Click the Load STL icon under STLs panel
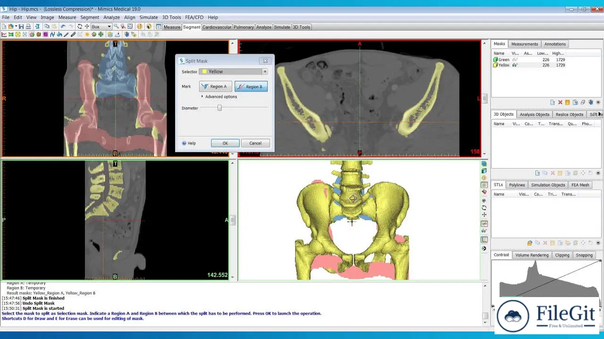The width and height of the screenshot is (604, 339). click(x=530, y=243)
